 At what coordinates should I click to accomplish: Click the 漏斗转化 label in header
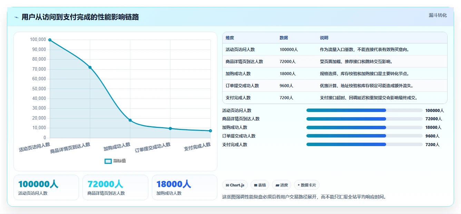click(x=438, y=16)
